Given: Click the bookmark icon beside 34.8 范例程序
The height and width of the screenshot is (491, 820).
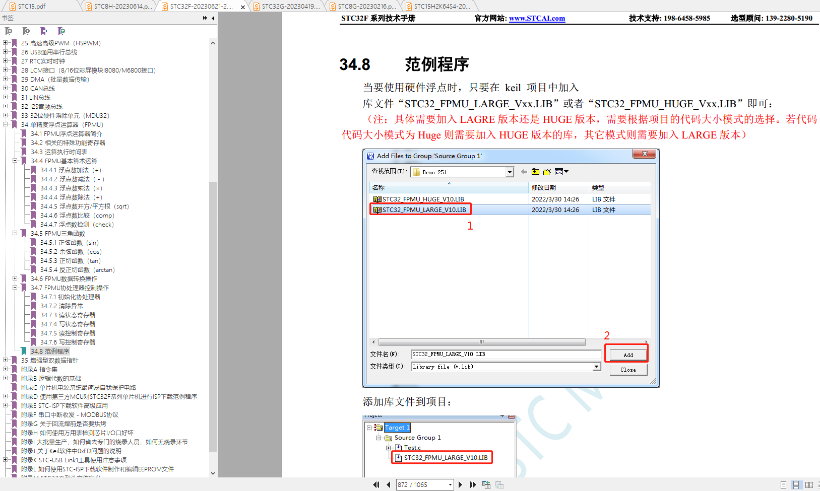Looking at the screenshot, I should click(24, 351).
